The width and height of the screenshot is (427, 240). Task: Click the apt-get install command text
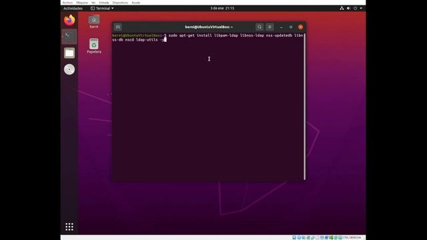(207, 37)
